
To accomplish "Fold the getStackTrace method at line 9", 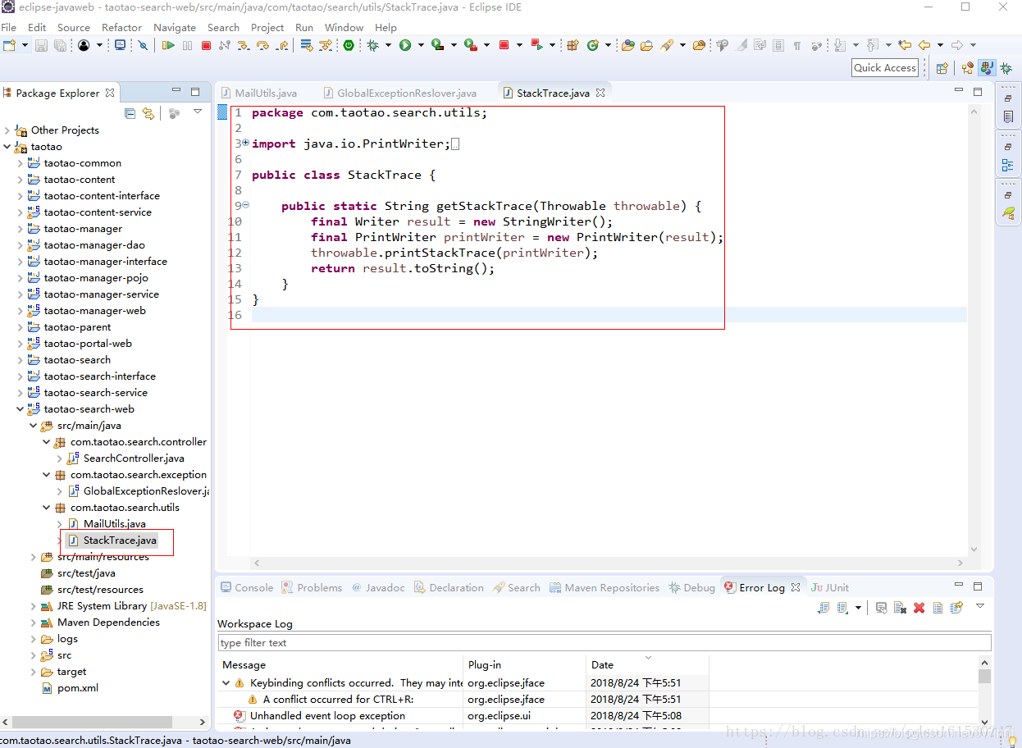I will click(x=245, y=206).
